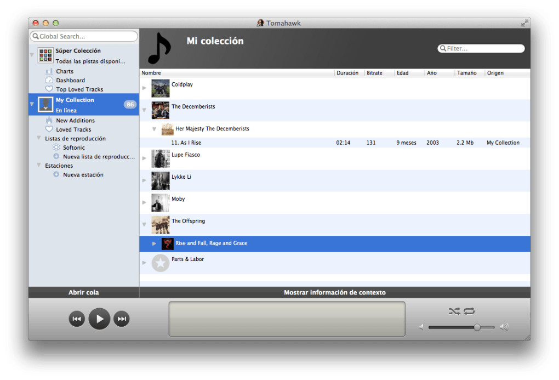Collapse the Súper Colección section

coord(32,55)
